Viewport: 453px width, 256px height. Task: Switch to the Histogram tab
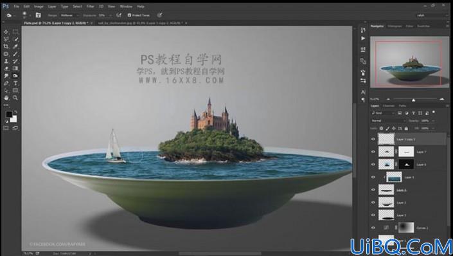[x=395, y=26]
